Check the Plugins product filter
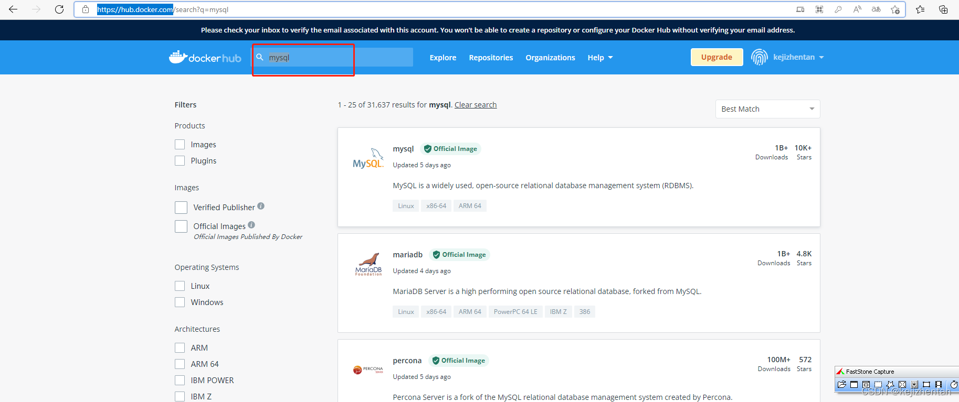This screenshot has height=402, width=959. tap(180, 161)
